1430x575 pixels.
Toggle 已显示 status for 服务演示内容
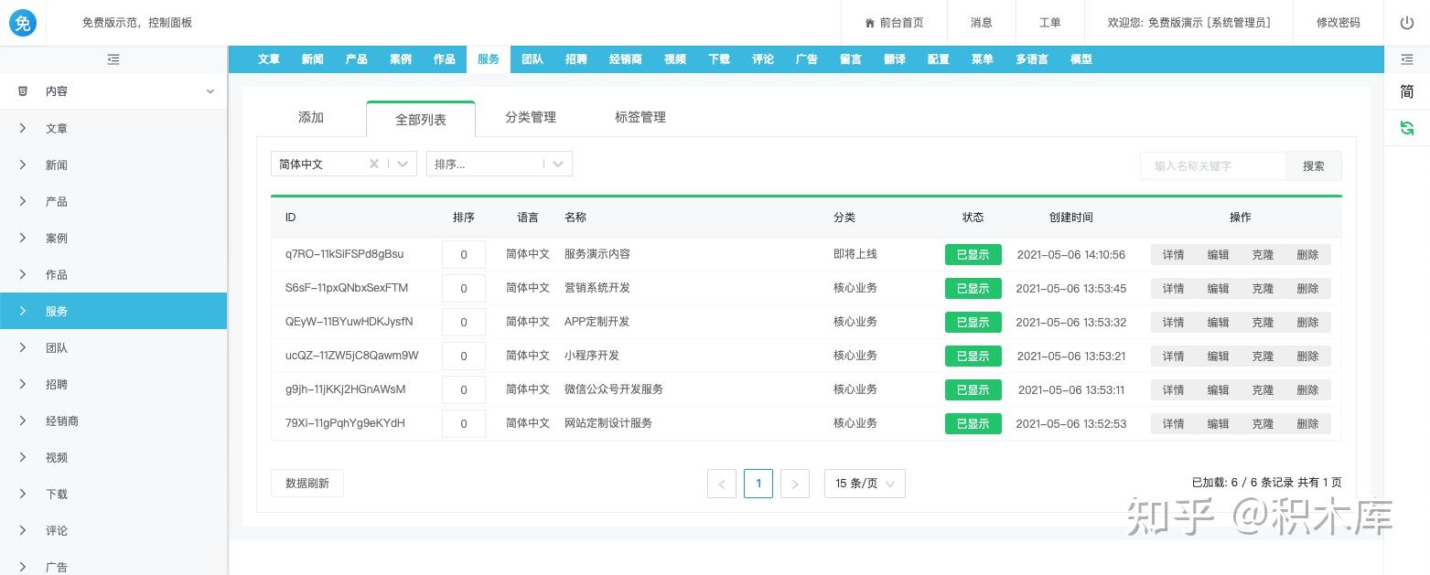click(x=973, y=255)
